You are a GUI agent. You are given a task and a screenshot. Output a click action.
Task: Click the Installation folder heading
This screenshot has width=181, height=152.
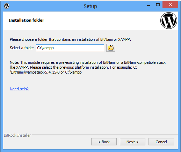click(27, 20)
